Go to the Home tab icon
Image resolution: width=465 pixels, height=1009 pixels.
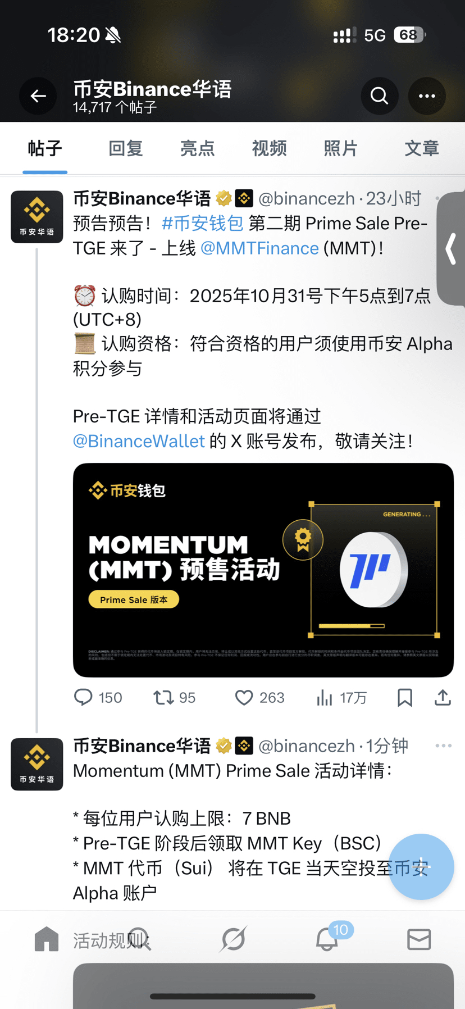(x=47, y=939)
